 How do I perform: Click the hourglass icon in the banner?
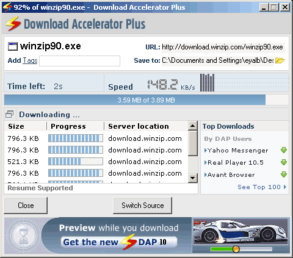click(x=24, y=236)
